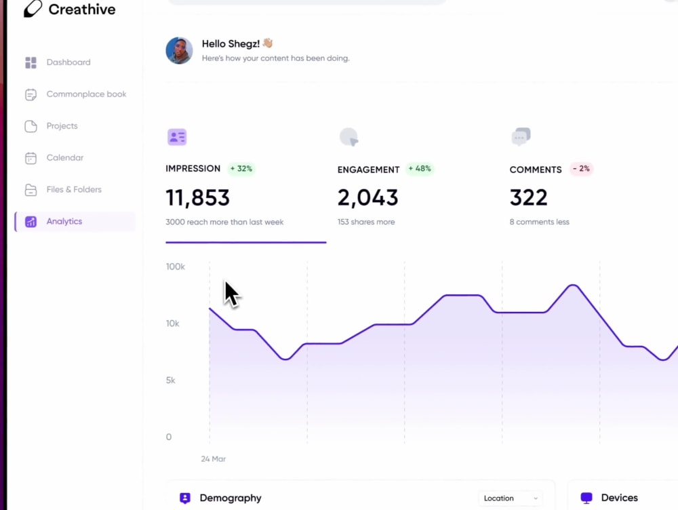The width and height of the screenshot is (678, 510).
Task: Select the Analytics menu item
Action: 75,222
